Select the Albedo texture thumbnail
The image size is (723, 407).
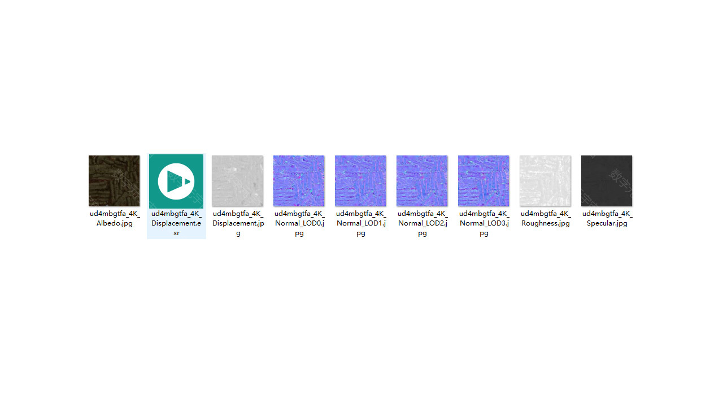pyautogui.click(x=114, y=181)
